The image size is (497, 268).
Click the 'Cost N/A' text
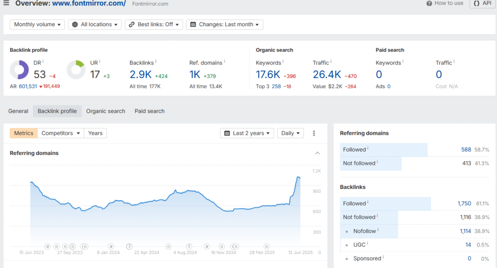[447, 86]
